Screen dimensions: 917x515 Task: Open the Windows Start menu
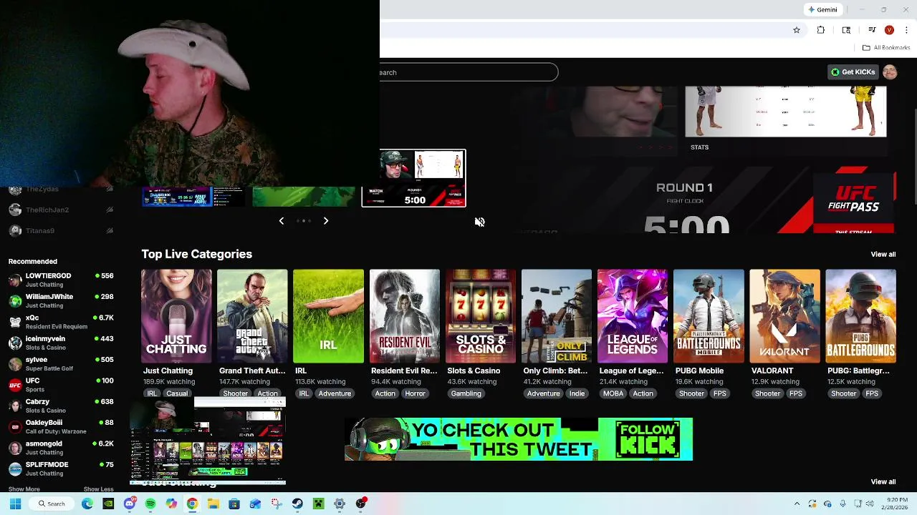click(15, 504)
